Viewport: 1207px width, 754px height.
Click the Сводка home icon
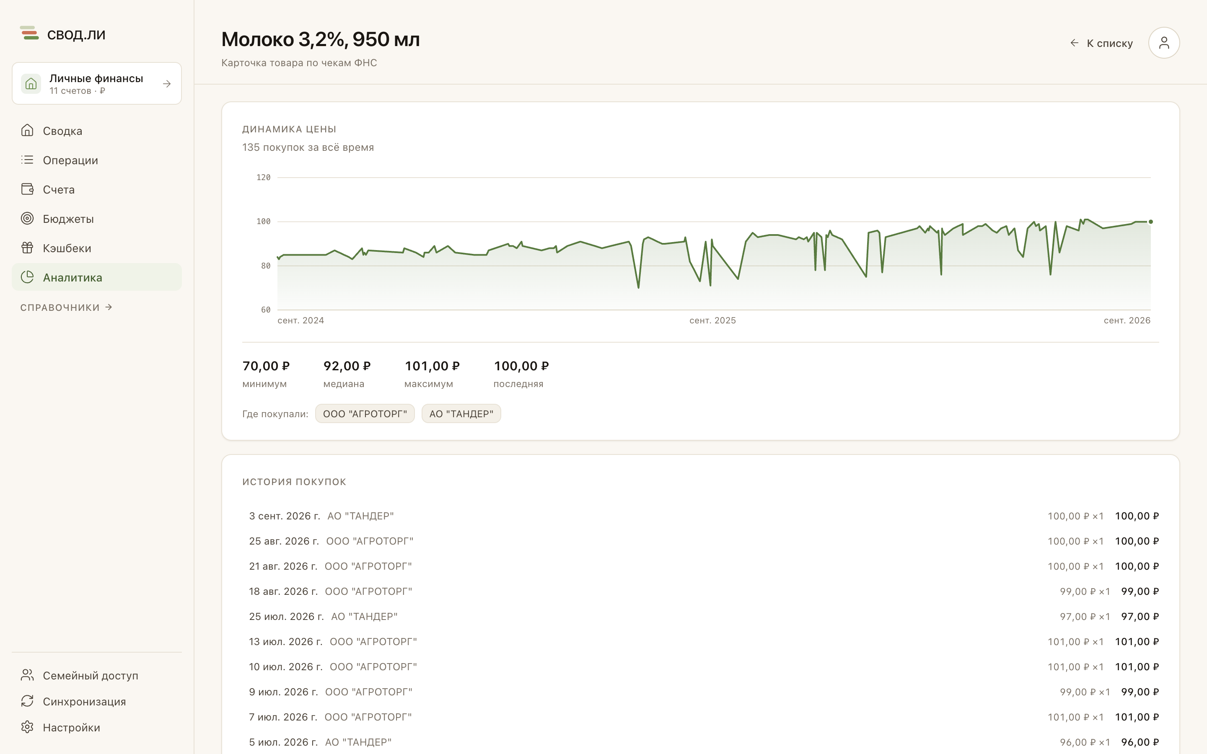27,131
